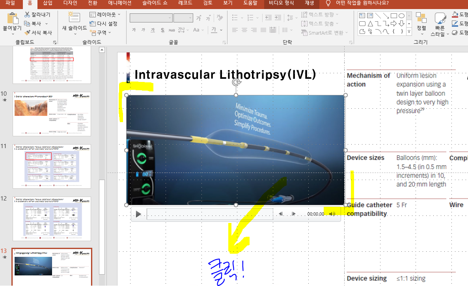Click the decrease list level icon

[268, 18]
